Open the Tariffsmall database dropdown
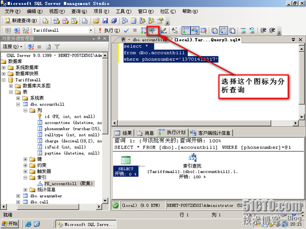 (90, 31)
